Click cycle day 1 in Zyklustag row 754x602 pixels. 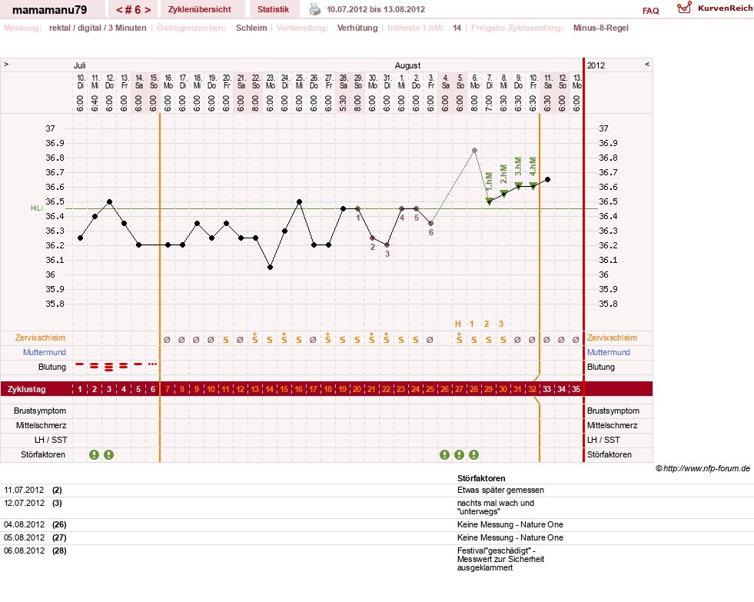pyautogui.click(x=80, y=389)
